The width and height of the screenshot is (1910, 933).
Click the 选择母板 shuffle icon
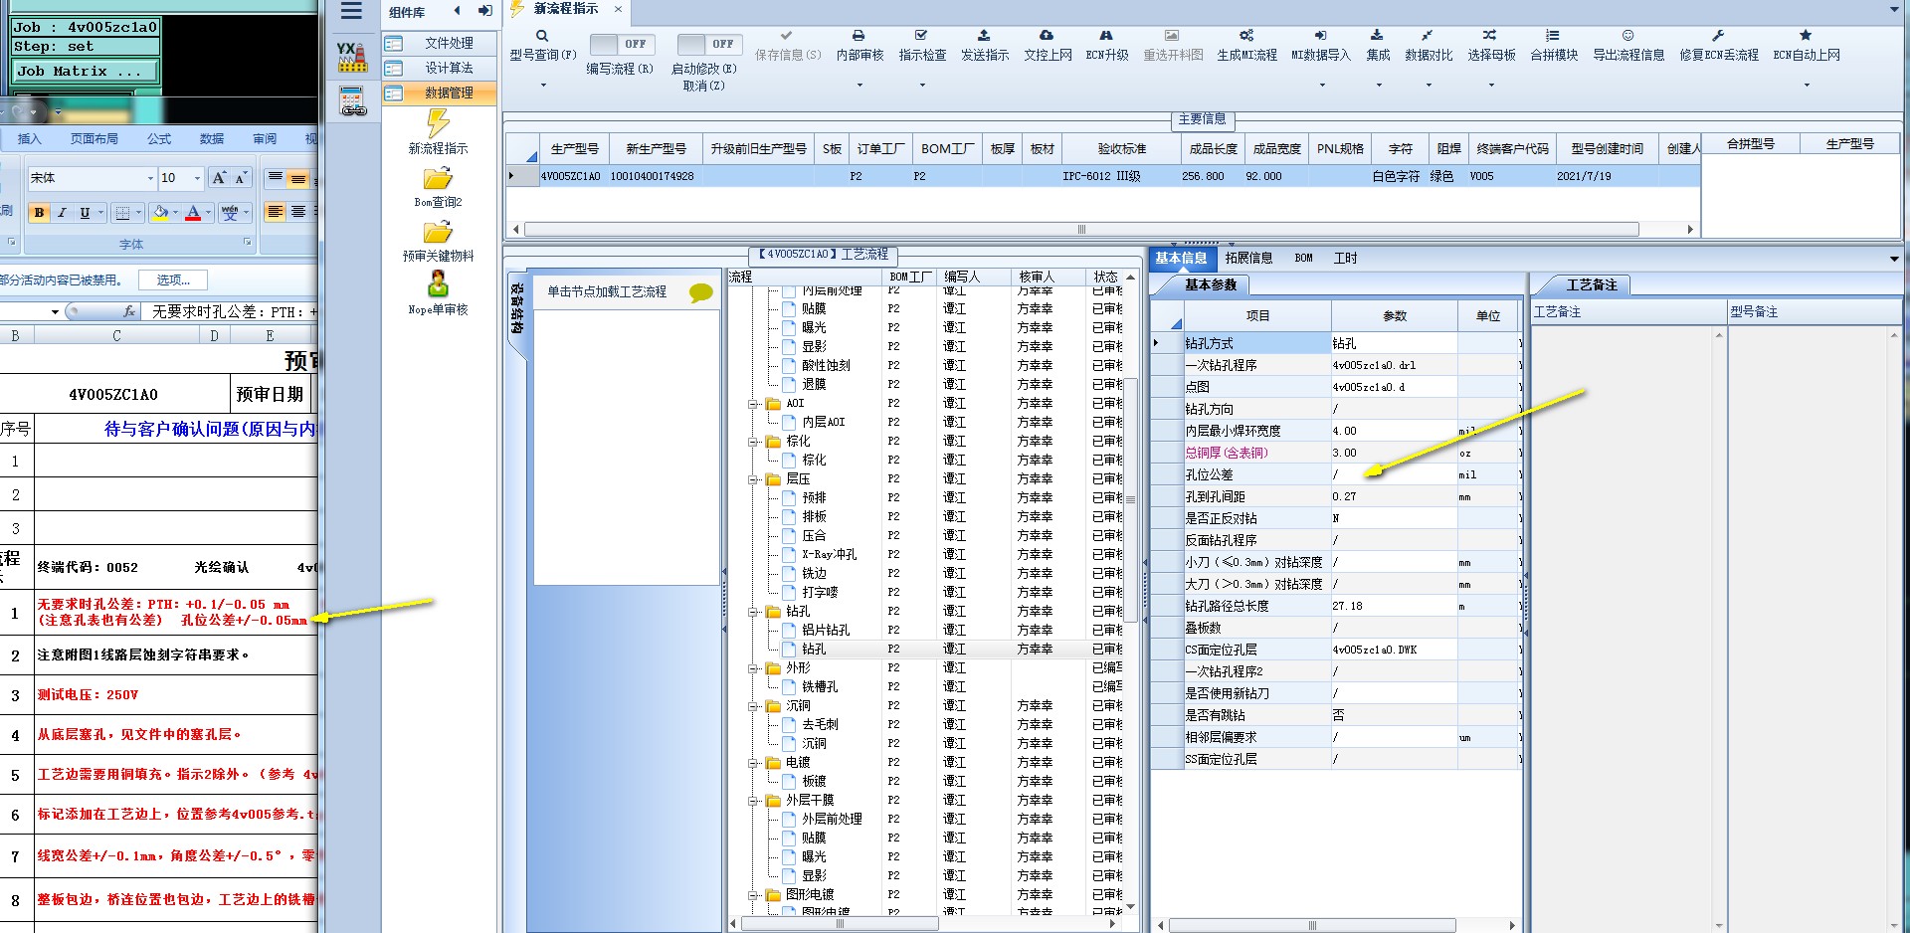[x=1490, y=36]
